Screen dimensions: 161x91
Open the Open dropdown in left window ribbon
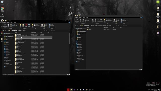[x=46, y=24]
